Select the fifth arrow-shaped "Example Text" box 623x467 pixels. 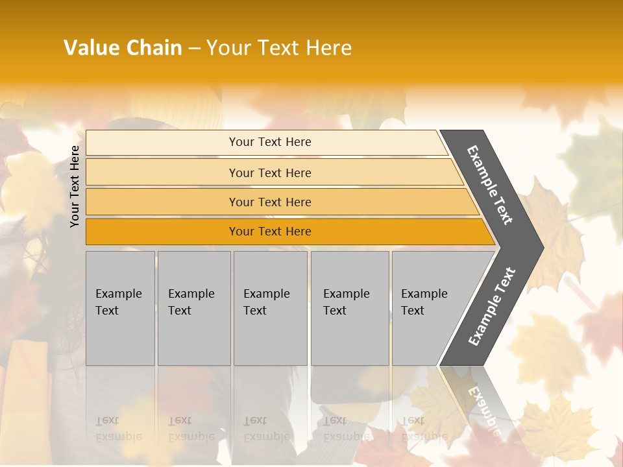pyautogui.click(x=432, y=308)
